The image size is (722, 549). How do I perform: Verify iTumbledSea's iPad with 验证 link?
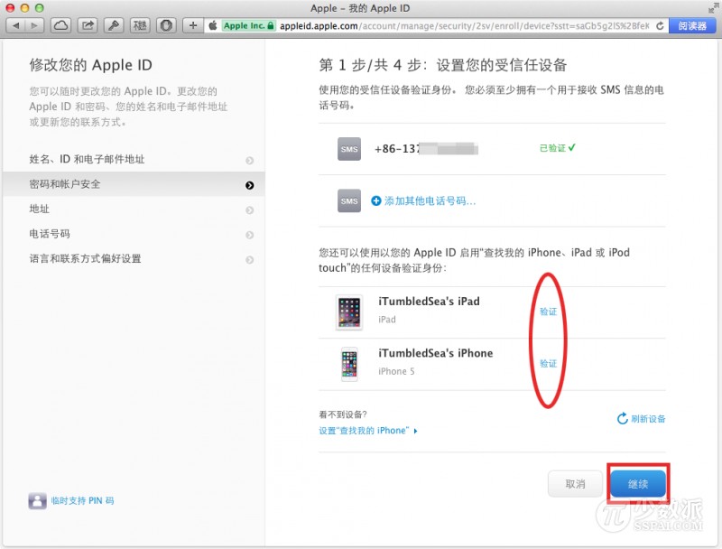548,312
